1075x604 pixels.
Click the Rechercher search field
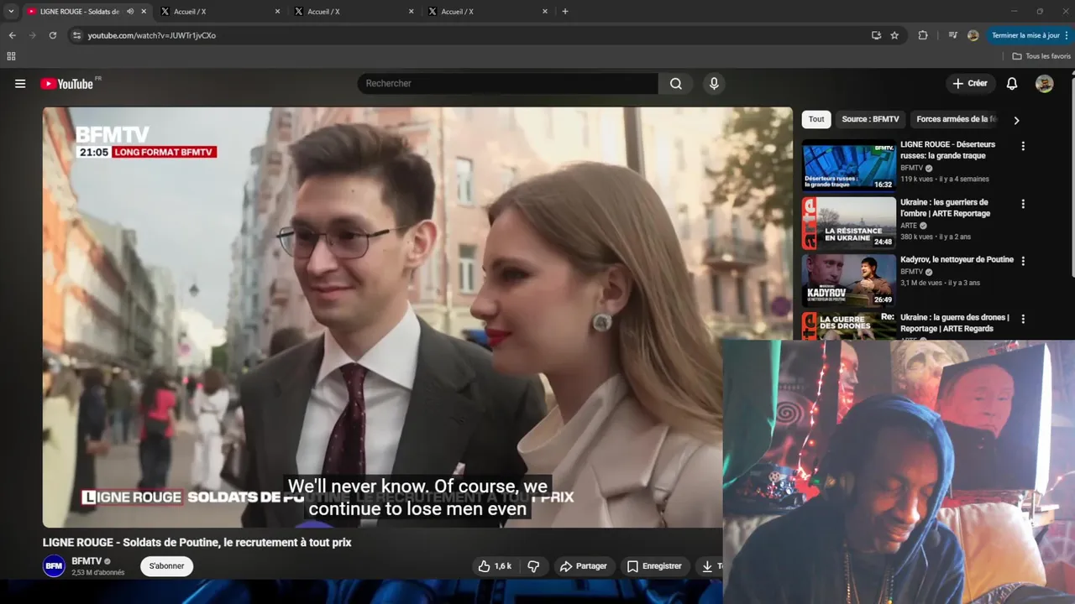(x=508, y=83)
